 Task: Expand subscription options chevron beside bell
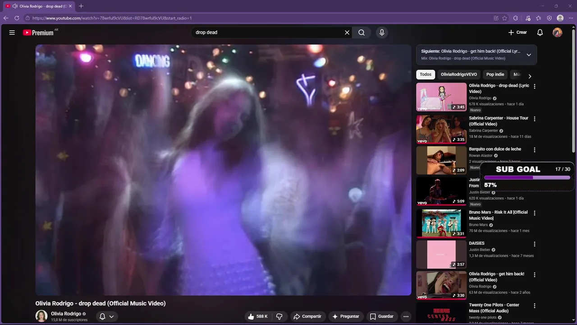click(111, 316)
